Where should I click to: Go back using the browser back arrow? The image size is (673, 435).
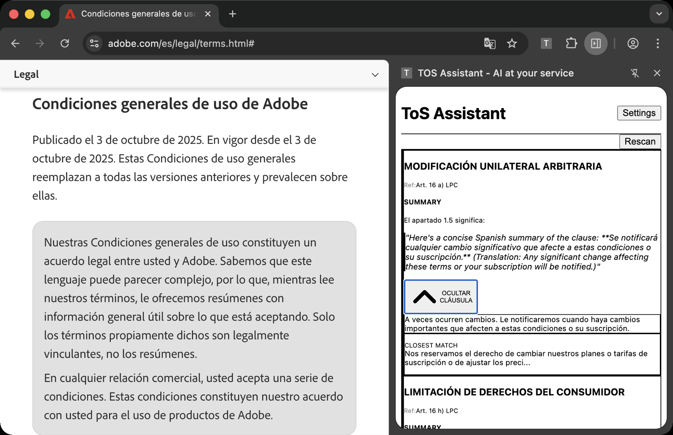(16, 43)
